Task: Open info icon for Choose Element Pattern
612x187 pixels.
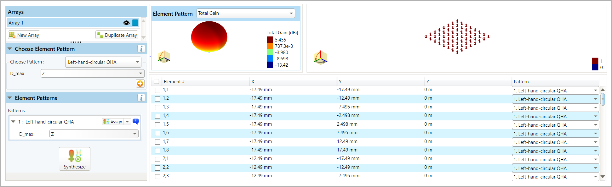Action: point(141,49)
